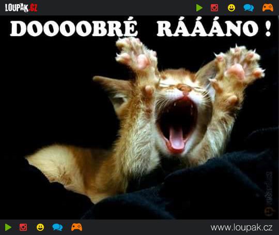This screenshot has width=279, height=235.
Task: Visit the www.loupak.cz link
Action: (241, 227)
